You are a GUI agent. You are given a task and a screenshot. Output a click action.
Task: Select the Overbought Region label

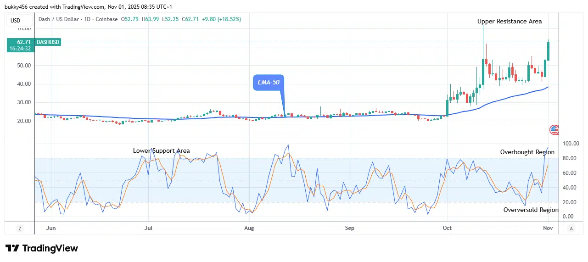point(527,152)
